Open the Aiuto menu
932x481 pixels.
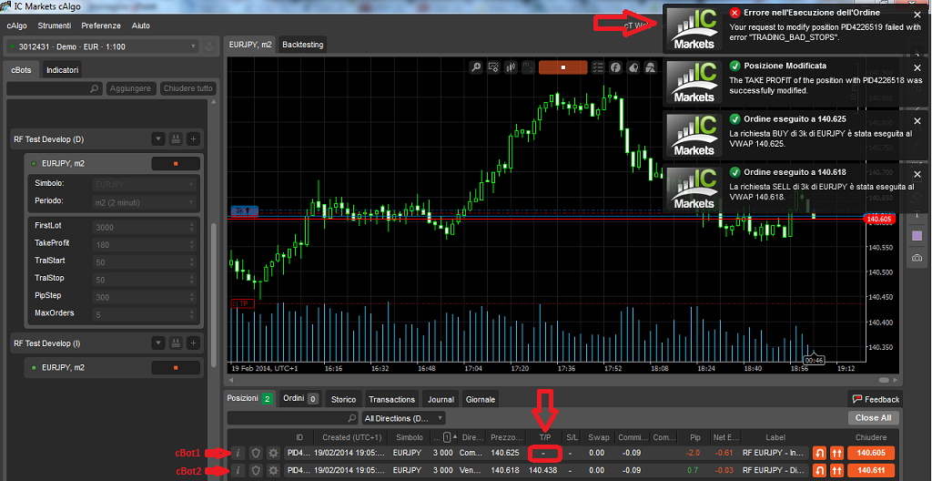click(x=141, y=26)
